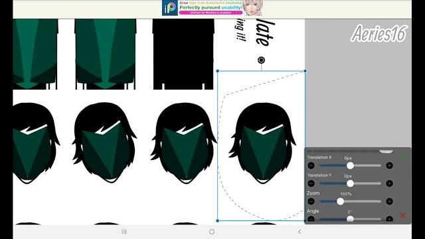Click the Translation Y slider knob

click(x=350, y=183)
